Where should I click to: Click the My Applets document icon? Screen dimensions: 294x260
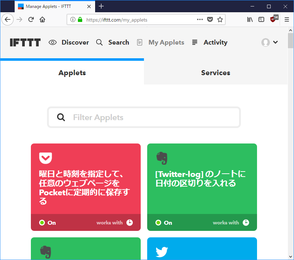[140, 42]
